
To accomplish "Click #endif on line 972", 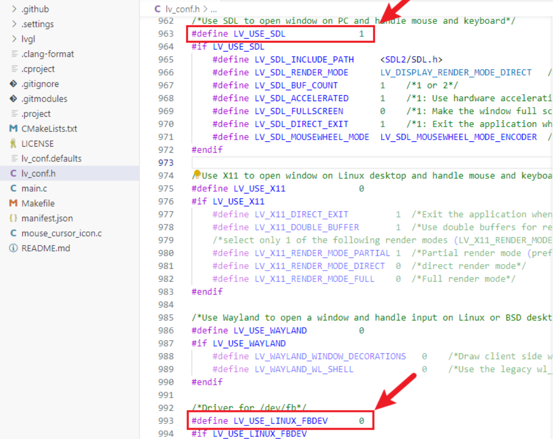I will coord(207,150).
